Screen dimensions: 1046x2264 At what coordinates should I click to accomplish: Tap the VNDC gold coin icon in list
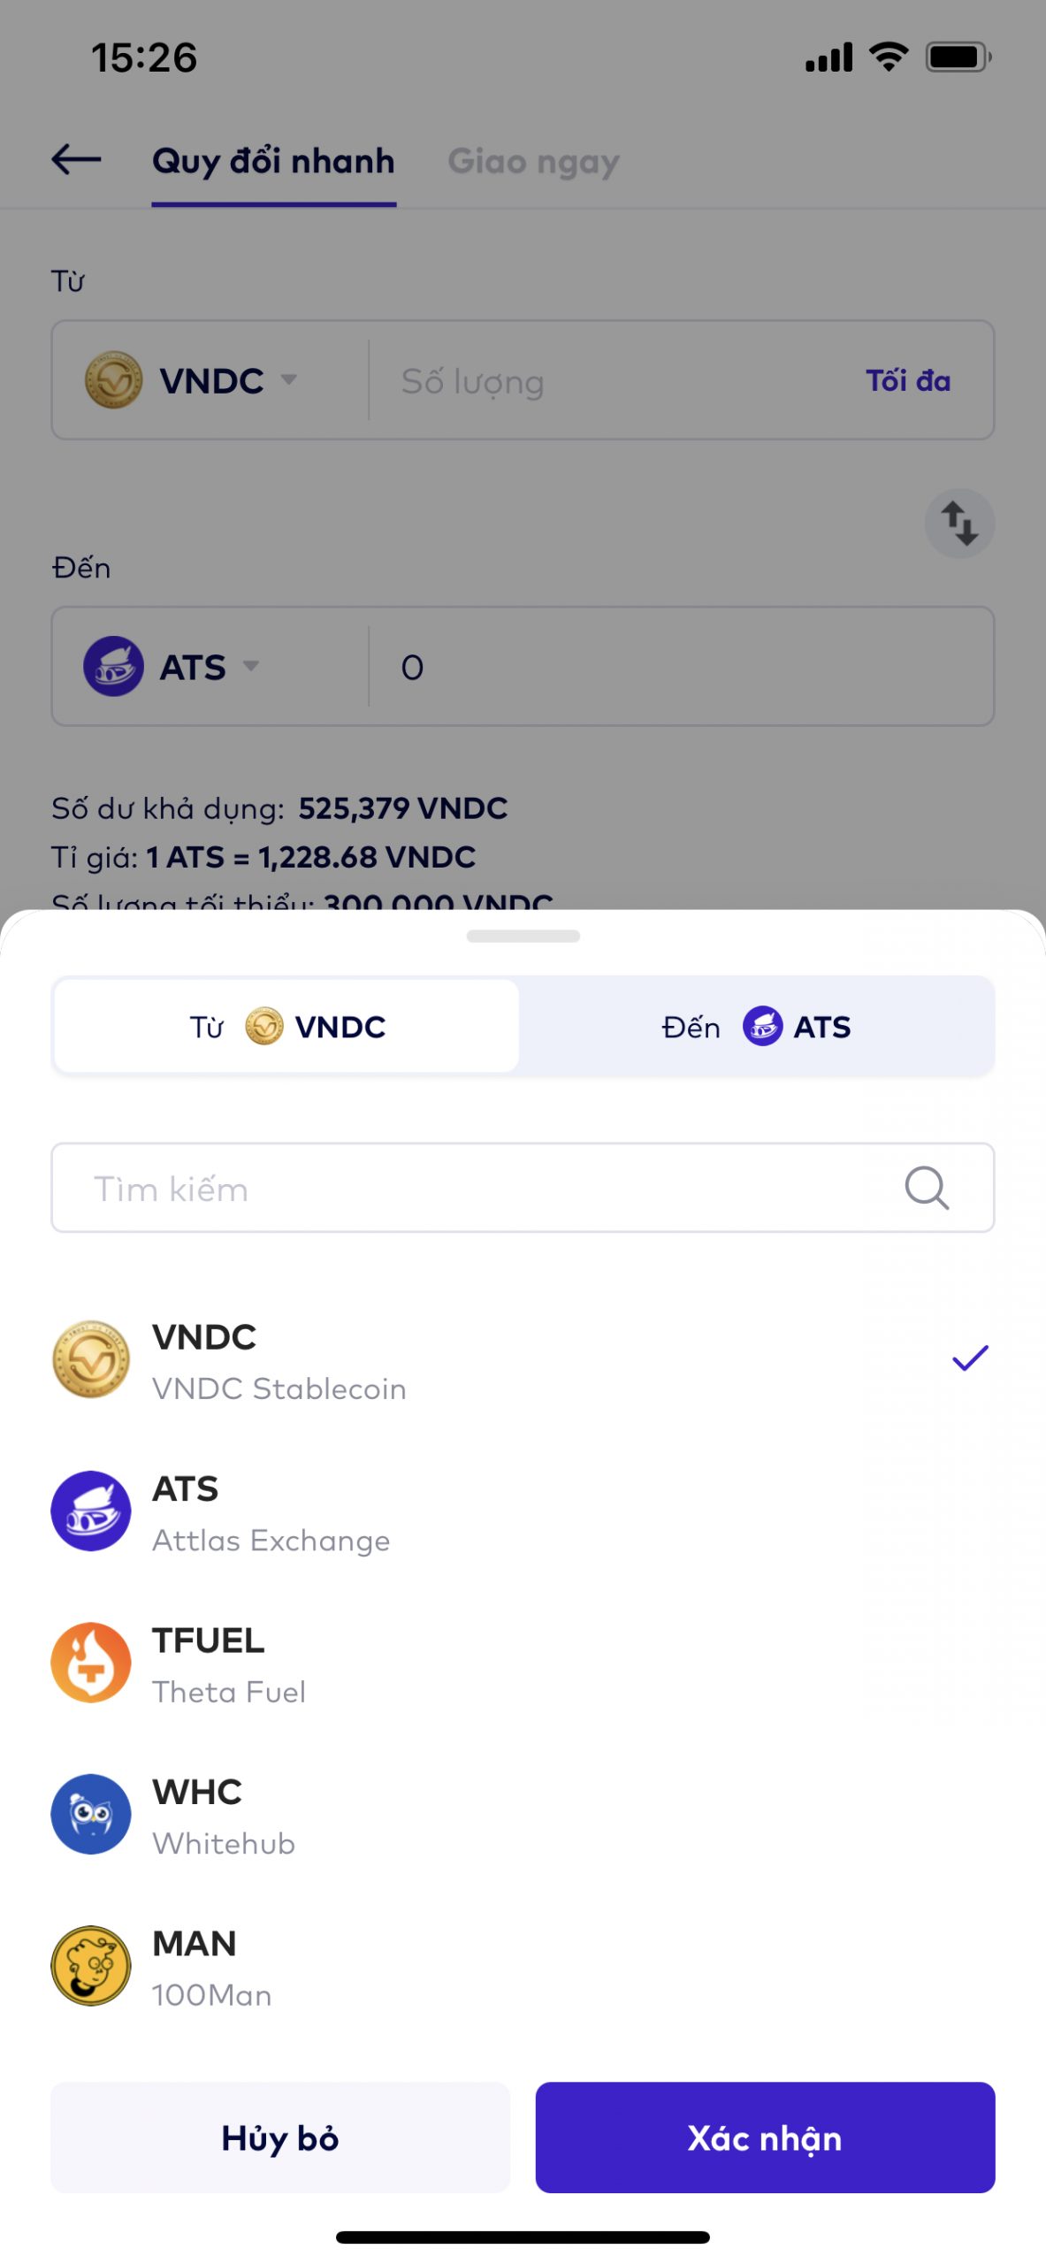(91, 1359)
